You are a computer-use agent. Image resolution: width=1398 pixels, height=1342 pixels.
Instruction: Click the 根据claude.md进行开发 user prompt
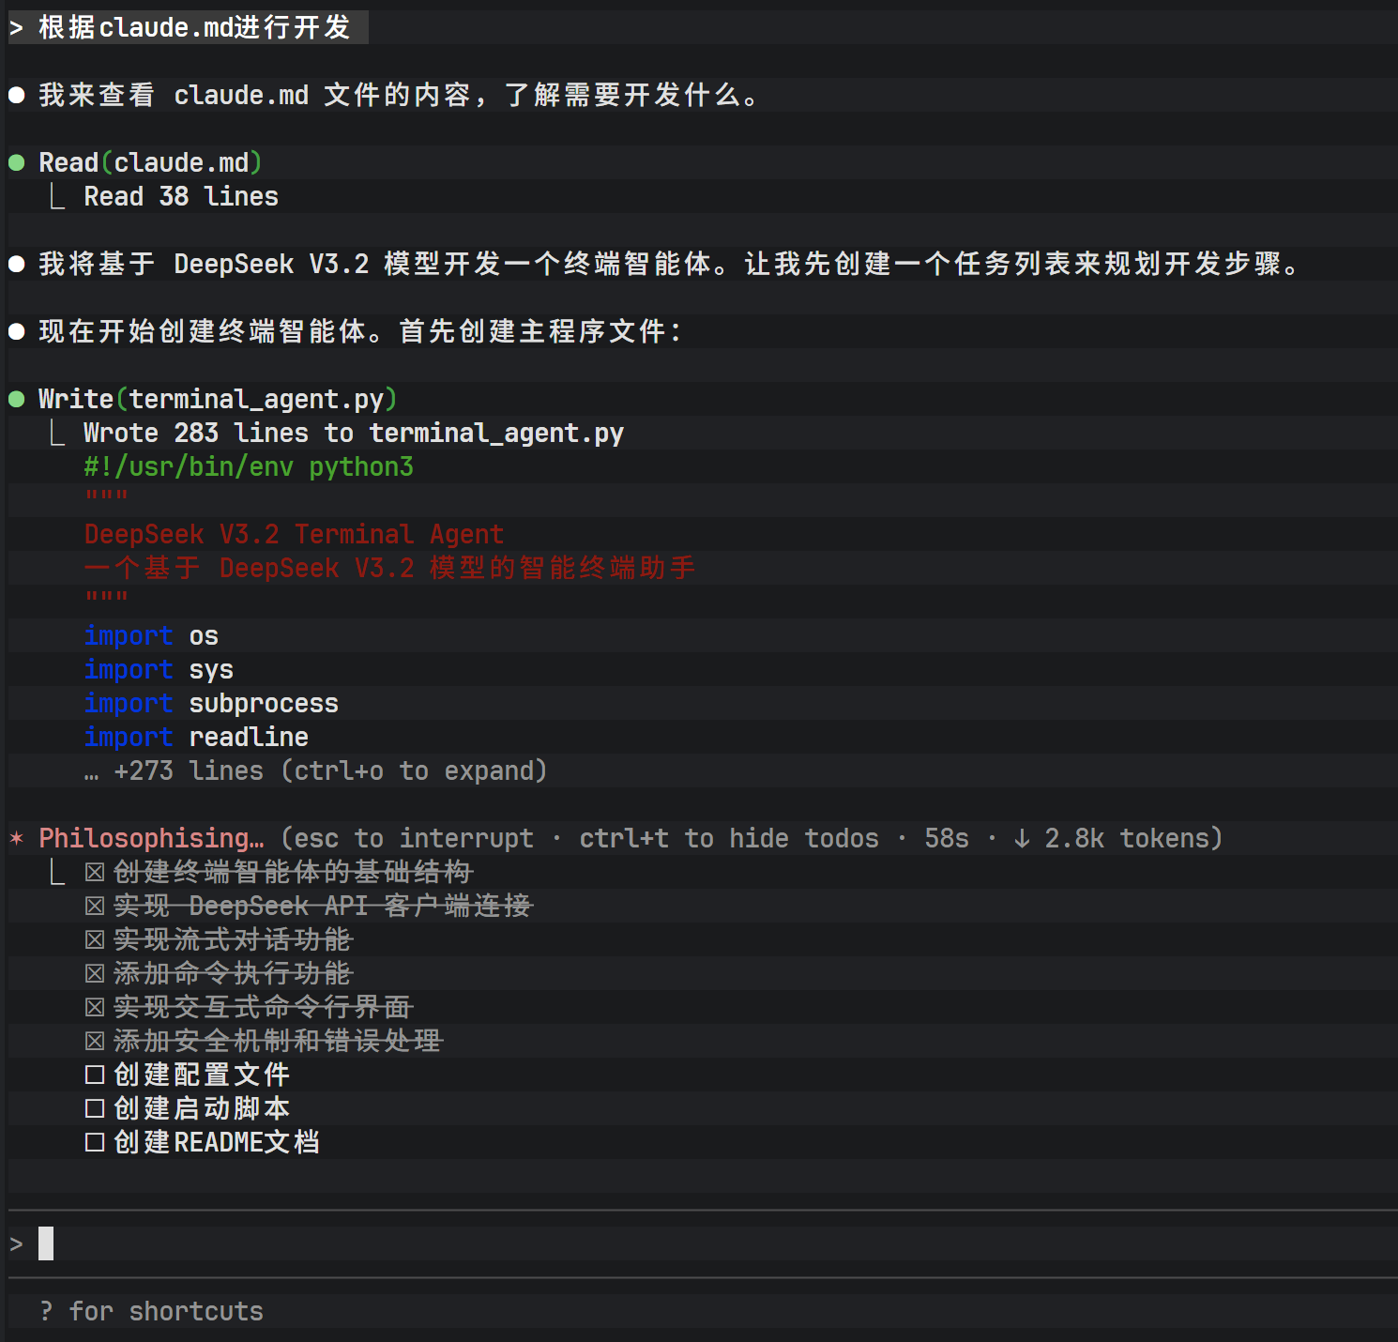click(x=193, y=27)
